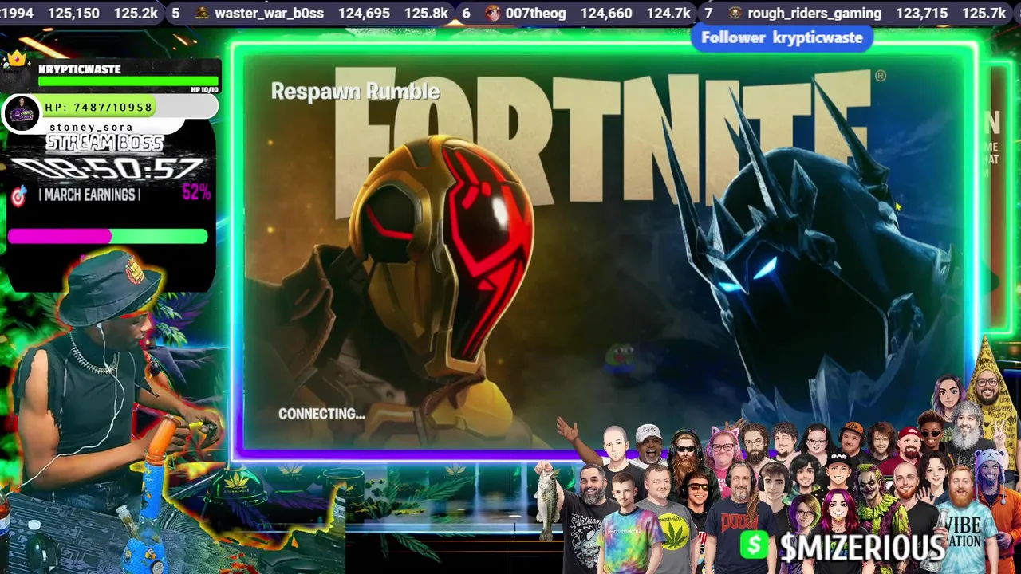Screen dimensions: 1021x574
Task: Click the 007theog avatar in the ticker
Action: [493, 13]
